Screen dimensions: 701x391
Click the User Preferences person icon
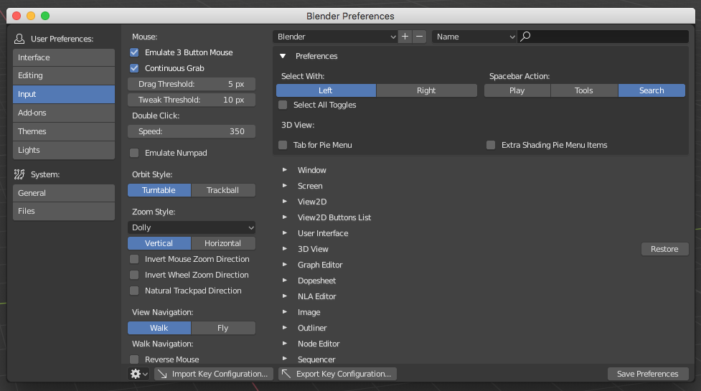pyautogui.click(x=19, y=39)
